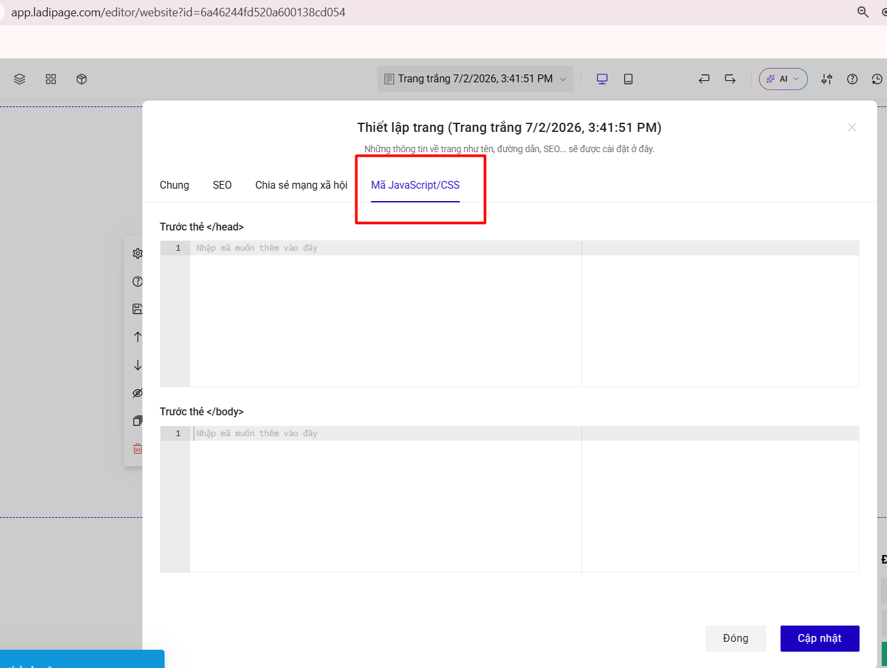Click the save section disk icon
887x668 pixels.
pyautogui.click(x=137, y=309)
